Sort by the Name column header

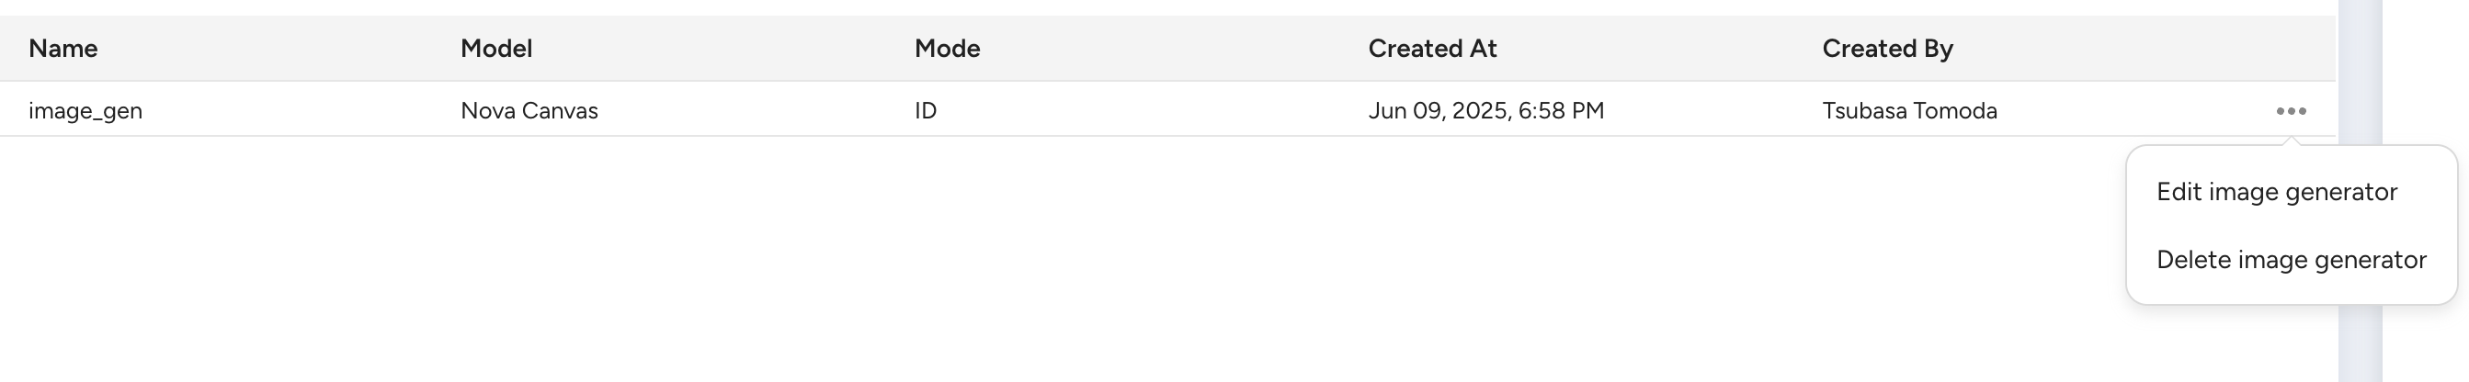coord(63,49)
